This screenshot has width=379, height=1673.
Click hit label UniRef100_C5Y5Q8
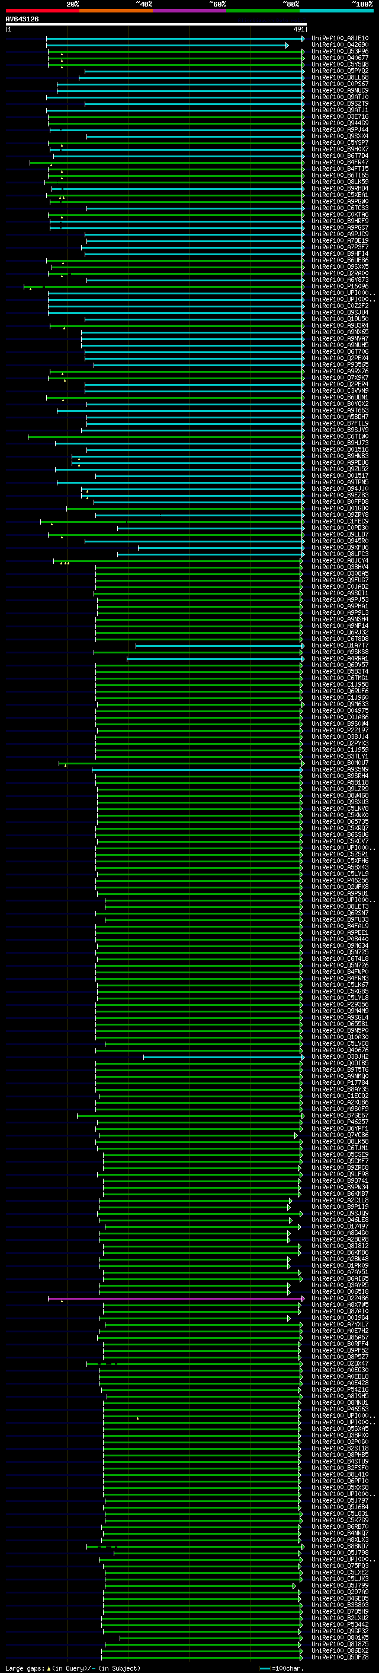(x=340, y=64)
